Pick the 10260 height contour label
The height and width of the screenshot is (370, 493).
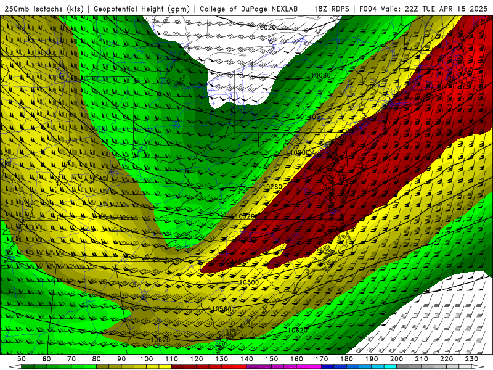[272, 187]
